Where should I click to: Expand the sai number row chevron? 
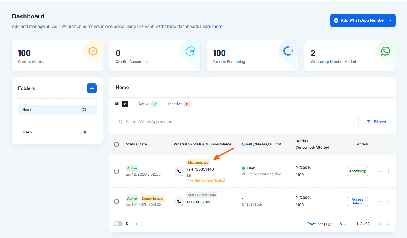click(x=379, y=171)
